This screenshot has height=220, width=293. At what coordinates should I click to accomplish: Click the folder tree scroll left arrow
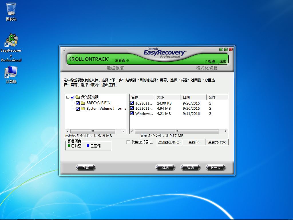tap(68, 131)
